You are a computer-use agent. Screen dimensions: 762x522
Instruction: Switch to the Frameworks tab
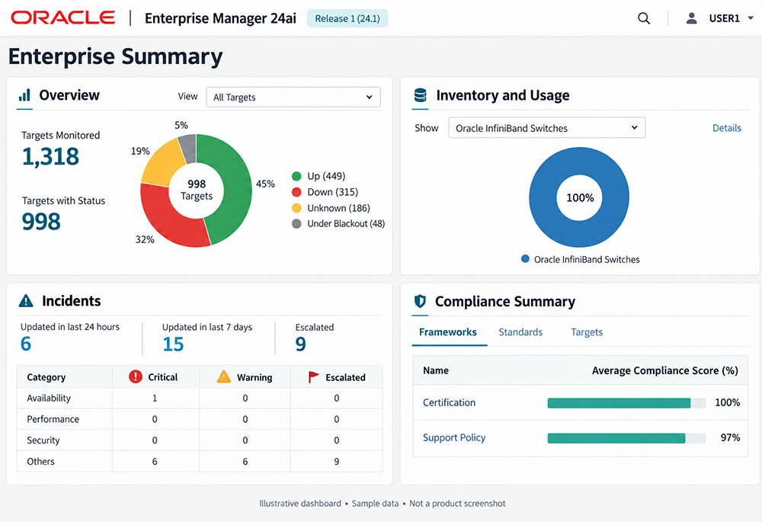(x=447, y=332)
